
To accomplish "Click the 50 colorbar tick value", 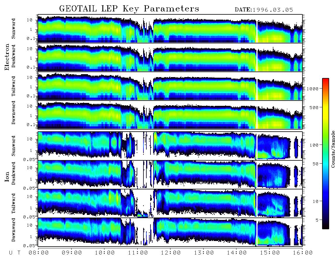I will [315, 164].
